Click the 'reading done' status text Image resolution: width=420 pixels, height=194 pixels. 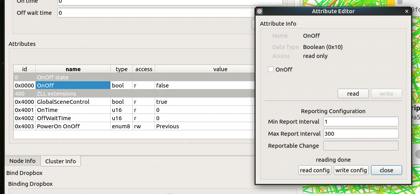pos(333,160)
